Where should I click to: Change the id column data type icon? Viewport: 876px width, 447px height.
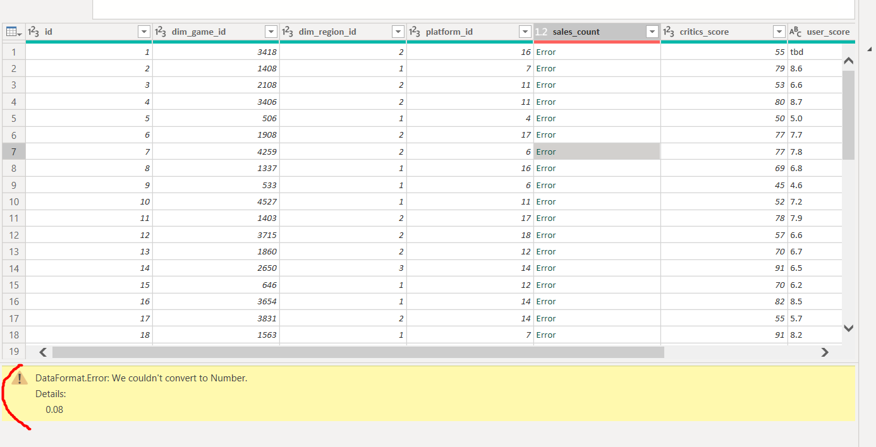click(34, 32)
